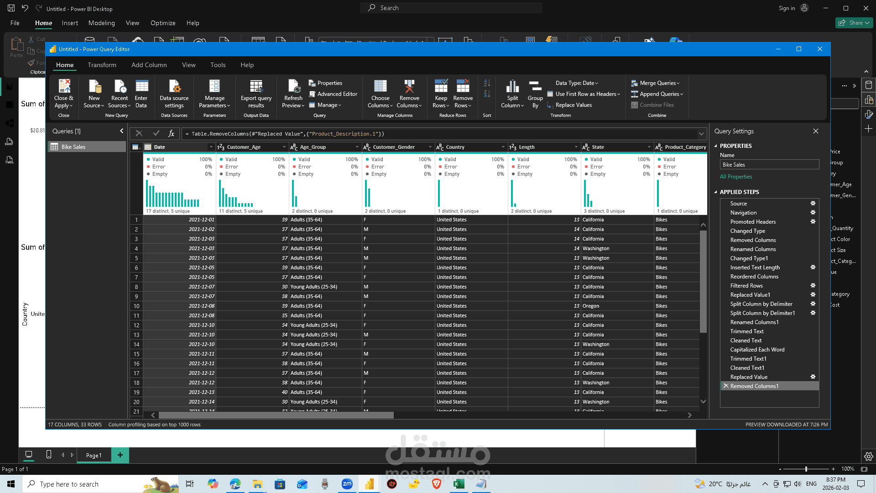Open settings gear for Filtered Rows step

coord(813,286)
